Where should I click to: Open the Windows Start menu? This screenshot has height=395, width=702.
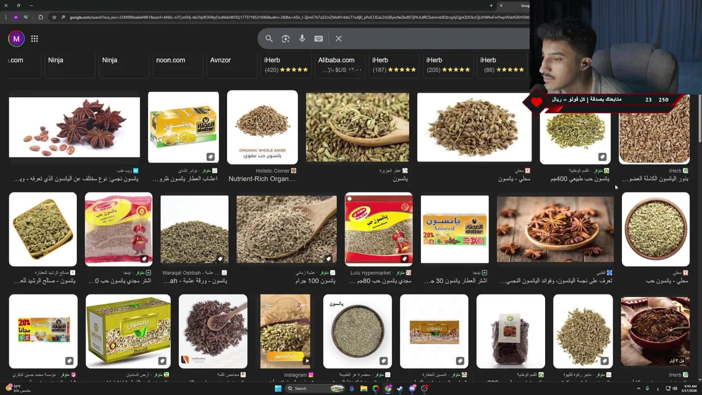[x=278, y=388]
